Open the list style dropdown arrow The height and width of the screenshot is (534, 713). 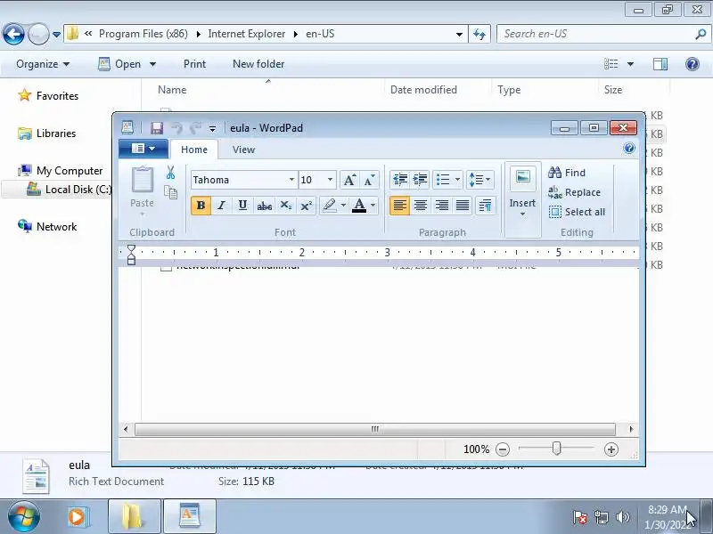tap(457, 180)
